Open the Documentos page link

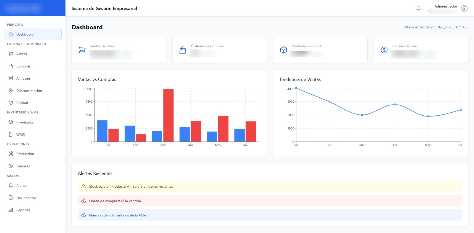click(26, 198)
